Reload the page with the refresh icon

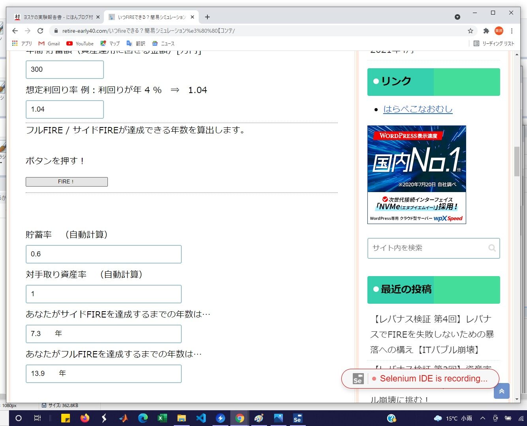(x=40, y=31)
